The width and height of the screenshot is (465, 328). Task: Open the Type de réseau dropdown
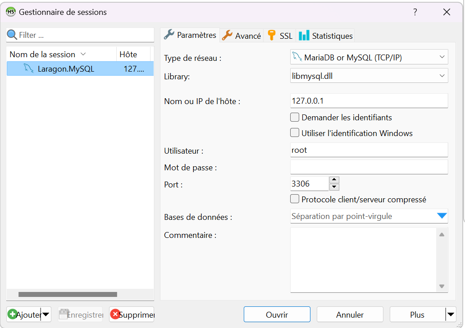(x=369, y=57)
